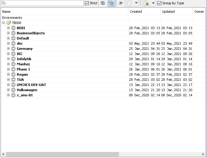Click the align text toolbar icon
This screenshot has height=158, width=207.
click(121, 3)
